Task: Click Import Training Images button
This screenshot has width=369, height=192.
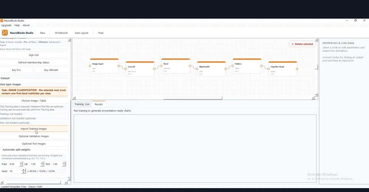Action: coord(34,129)
